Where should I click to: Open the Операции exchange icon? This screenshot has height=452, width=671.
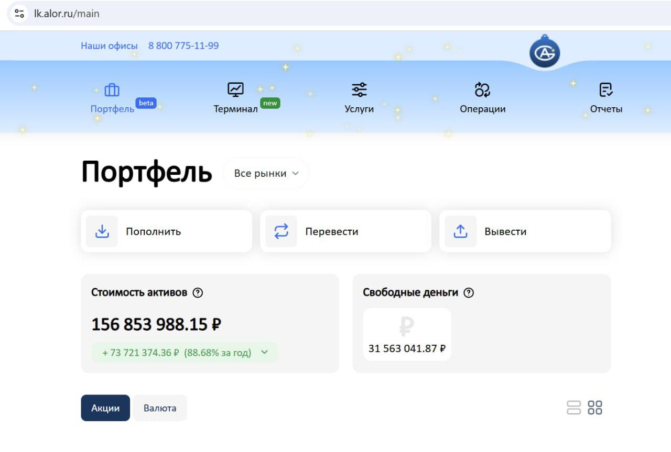coord(482,89)
